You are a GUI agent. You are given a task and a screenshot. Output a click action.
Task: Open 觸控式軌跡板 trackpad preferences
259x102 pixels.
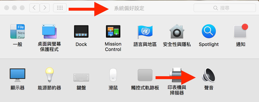click(145, 75)
